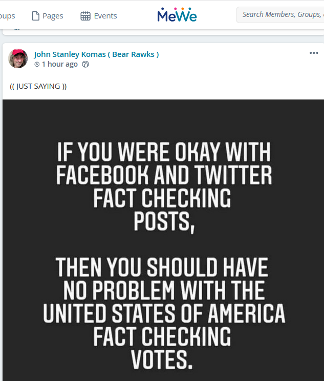This screenshot has width=324, height=381.
Task: Click the Pages document icon
Action: click(36, 16)
